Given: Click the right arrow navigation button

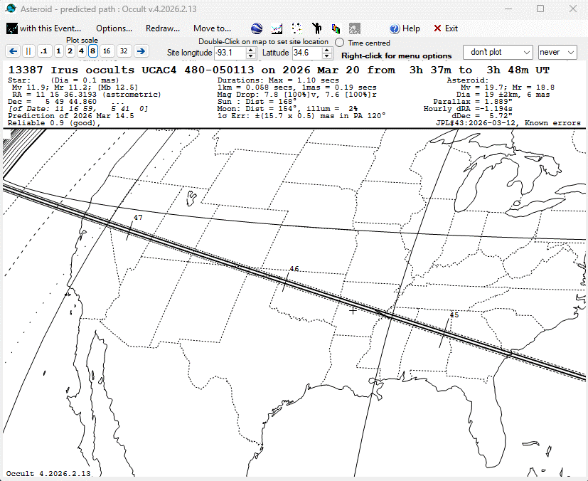Looking at the screenshot, I should pos(141,51).
